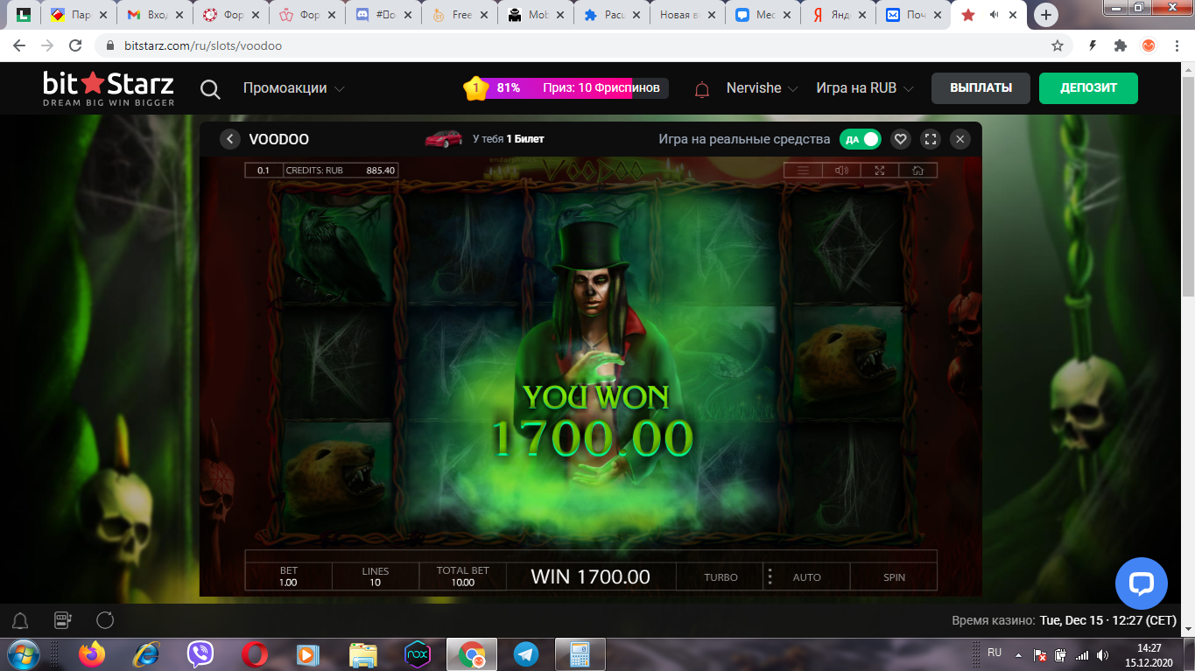Open the game history icon in bottom bar
The width and height of the screenshot is (1195, 671).
click(x=63, y=621)
